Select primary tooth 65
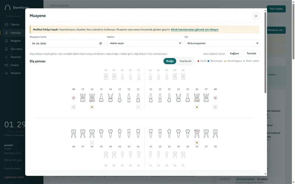 pyautogui.click(x=183, y=77)
